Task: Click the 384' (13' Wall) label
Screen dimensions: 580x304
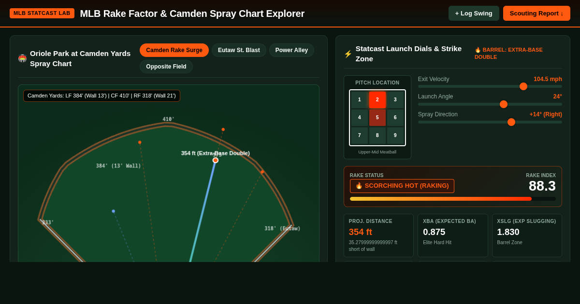Action: click(118, 166)
